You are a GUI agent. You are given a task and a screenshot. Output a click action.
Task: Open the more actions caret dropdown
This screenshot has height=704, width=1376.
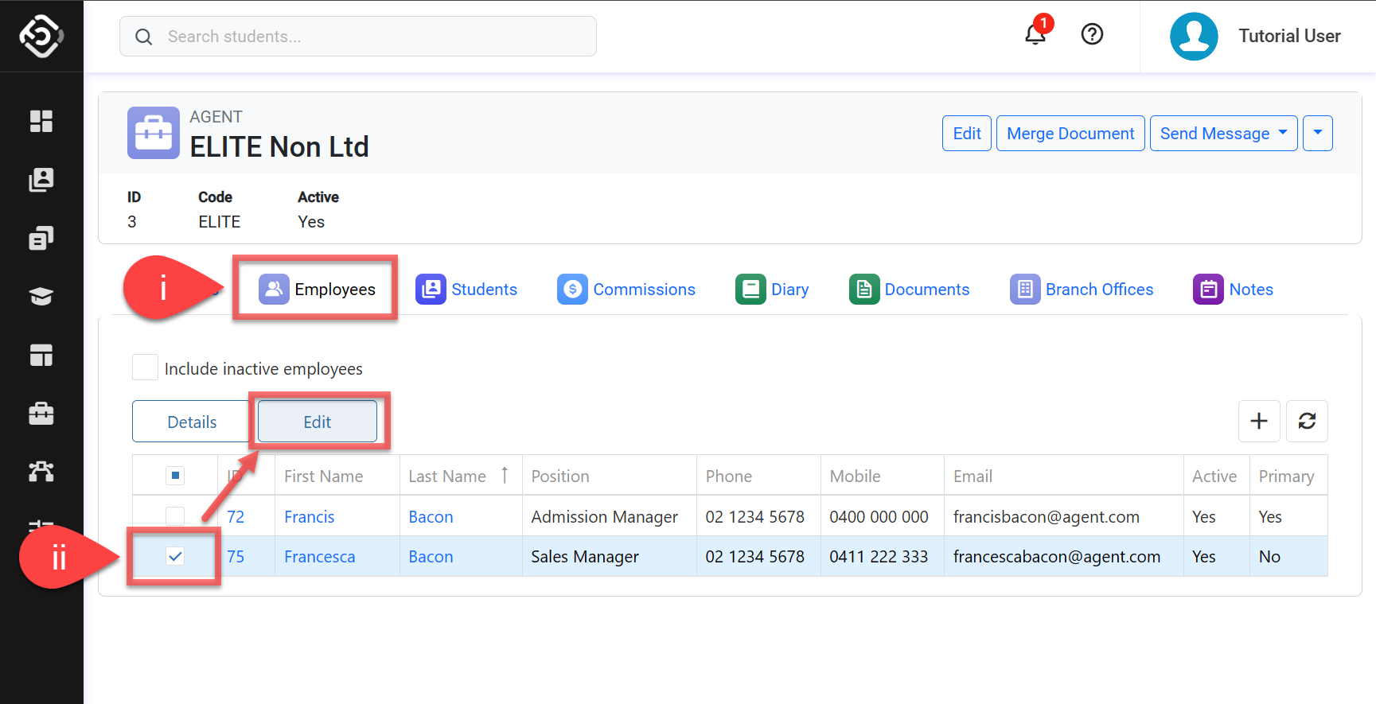tap(1318, 134)
